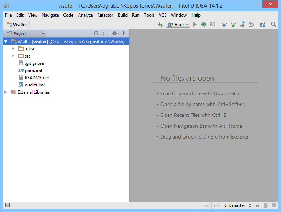This screenshot has width=281, height=212.
Task: Collapse the Wsdler root project node
Action: pyautogui.click(x=6, y=42)
